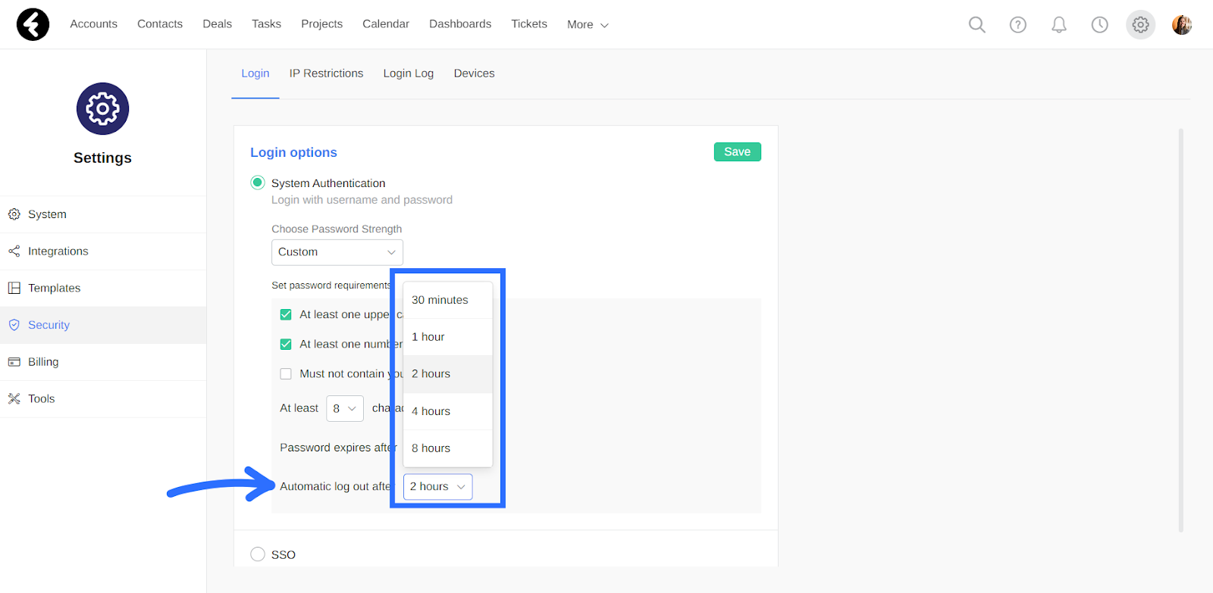Click the Password expires after label
1213x593 pixels.
[338, 448]
